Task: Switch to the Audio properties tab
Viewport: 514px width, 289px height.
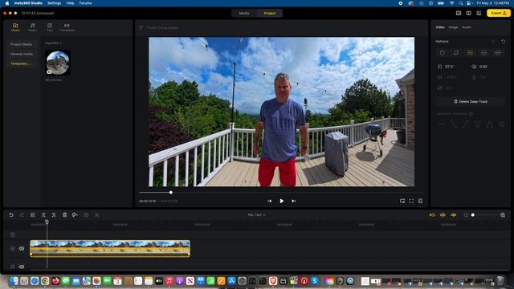Action: pyautogui.click(x=467, y=27)
